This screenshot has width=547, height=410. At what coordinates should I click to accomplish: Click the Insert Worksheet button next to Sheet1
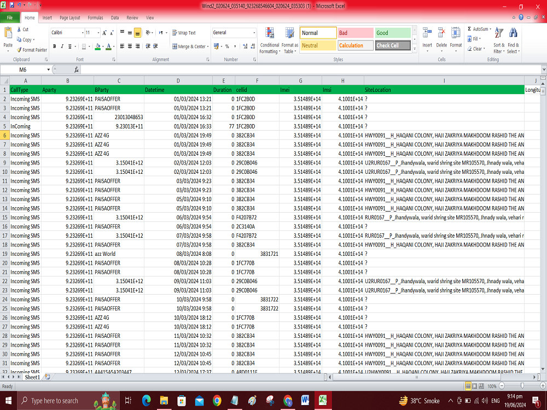(47, 377)
